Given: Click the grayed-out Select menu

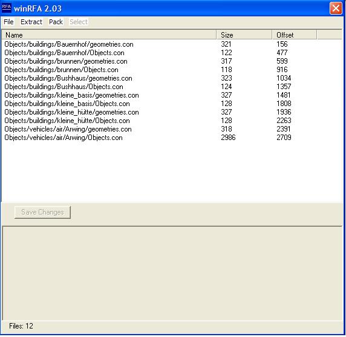Looking at the screenshot, I should coord(79,22).
